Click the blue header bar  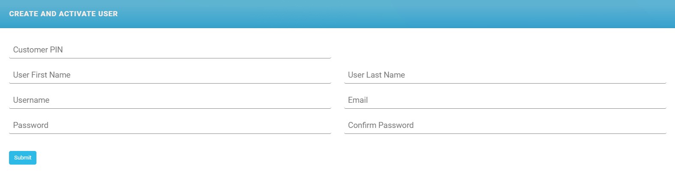click(386, 14)
